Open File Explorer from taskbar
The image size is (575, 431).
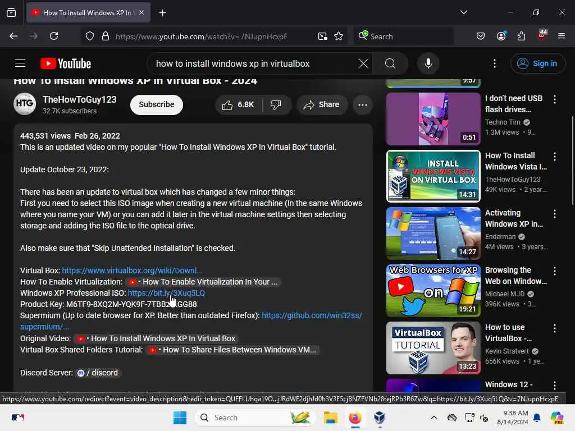pos(330,418)
